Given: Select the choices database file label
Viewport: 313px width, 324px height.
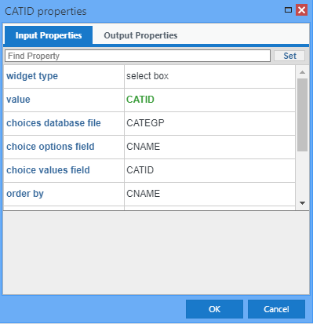Looking at the screenshot, I should click(53, 123).
